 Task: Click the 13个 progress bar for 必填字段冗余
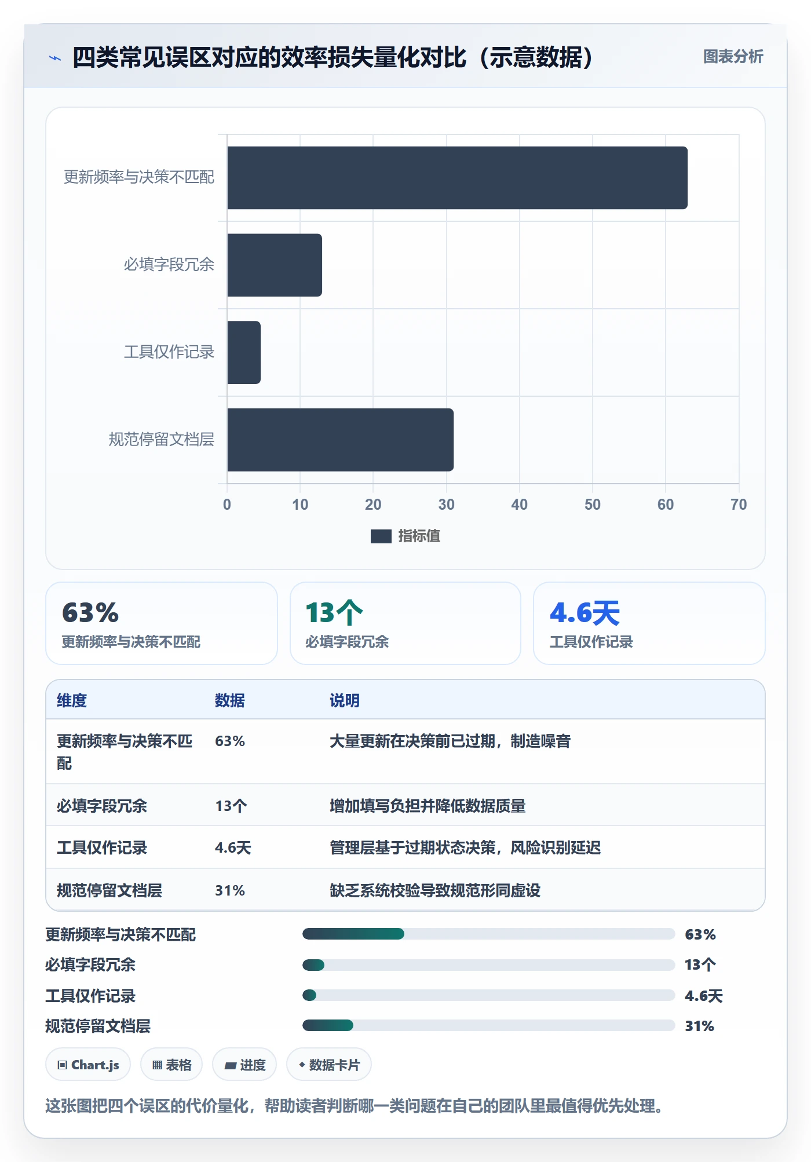coord(488,965)
